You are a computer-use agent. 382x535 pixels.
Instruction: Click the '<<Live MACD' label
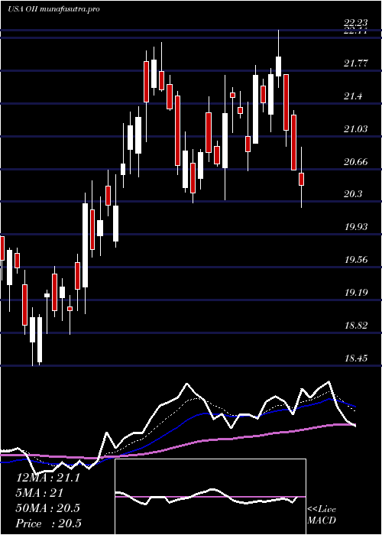click(322, 515)
